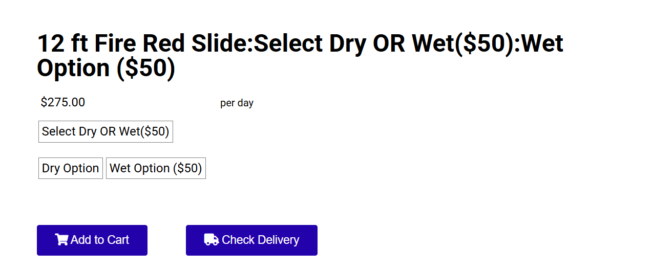Screen dimensions: 653x272
Task: Click the Select Dry OR Wet($50) box
Action: tap(106, 131)
